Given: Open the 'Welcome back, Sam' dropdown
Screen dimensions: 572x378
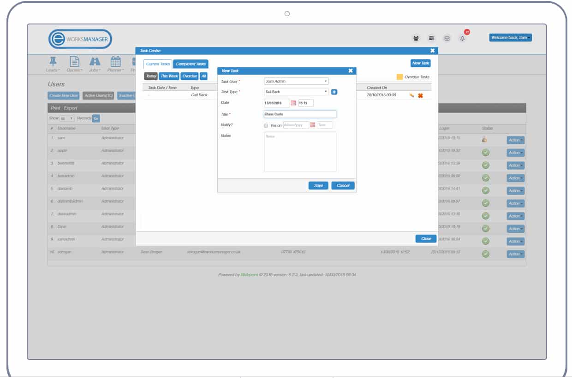Looking at the screenshot, I should tap(510, 37).
